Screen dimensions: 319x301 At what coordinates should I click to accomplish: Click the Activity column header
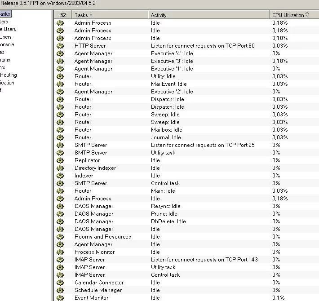coord(208,15)
